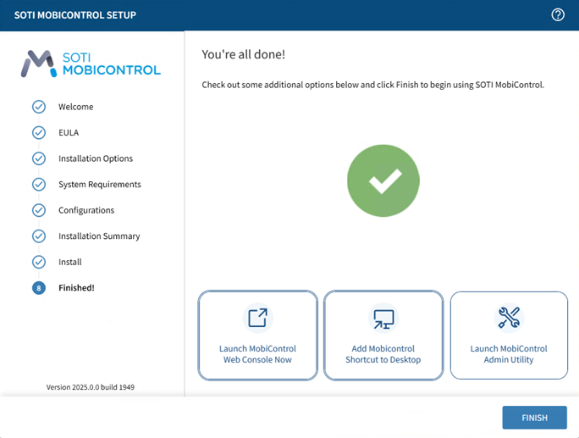The height and width of the screenshot is (438, 579).
Task: Click the System Requirements checkmark icon
Action: (x=38, y=185)
